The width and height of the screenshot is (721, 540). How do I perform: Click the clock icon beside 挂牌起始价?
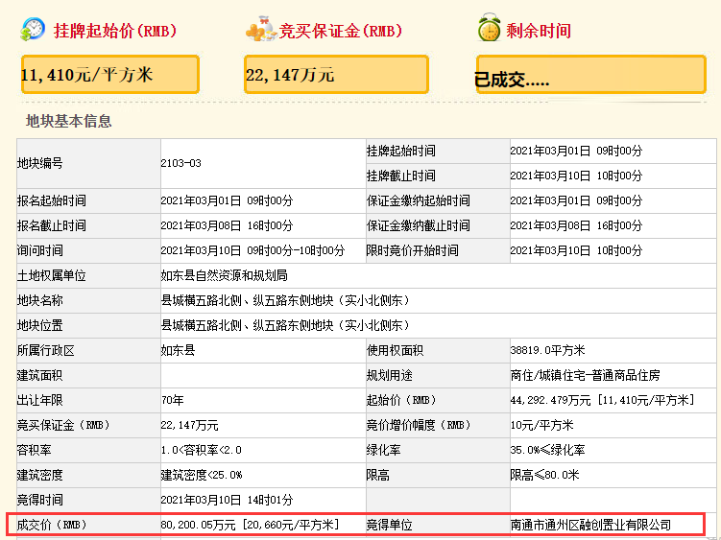click(x=33, y=29)
